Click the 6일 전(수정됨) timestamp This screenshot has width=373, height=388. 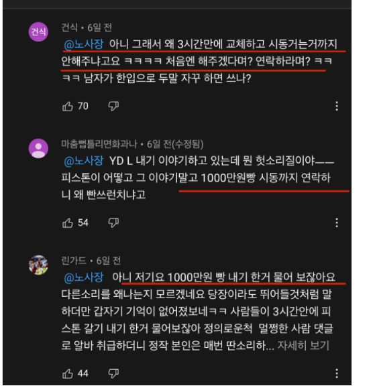175,144
